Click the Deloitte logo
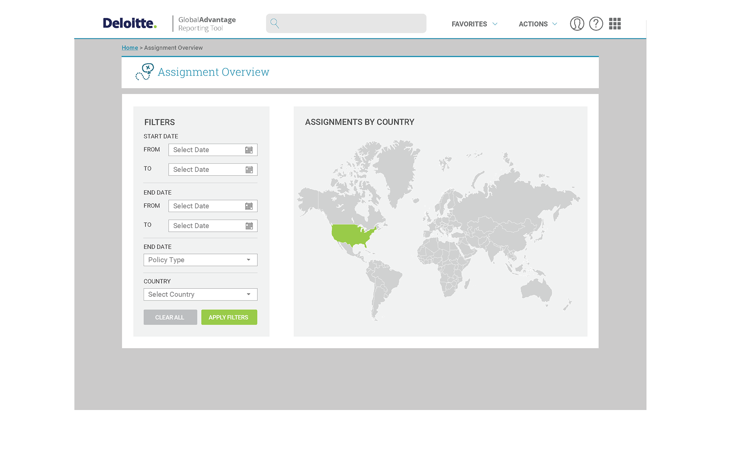 129,24
